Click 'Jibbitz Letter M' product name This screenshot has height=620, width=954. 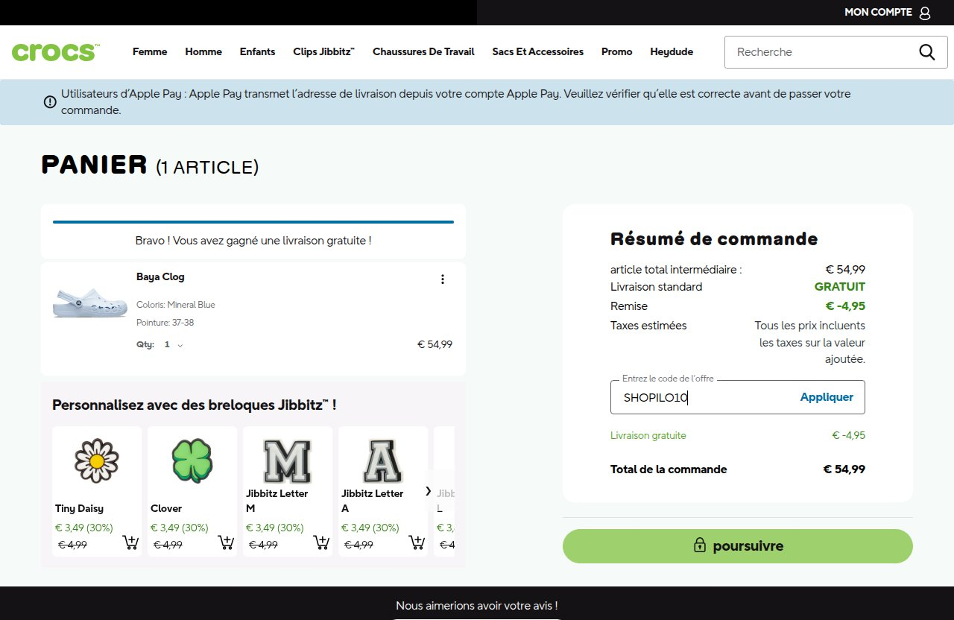[277, 501]
